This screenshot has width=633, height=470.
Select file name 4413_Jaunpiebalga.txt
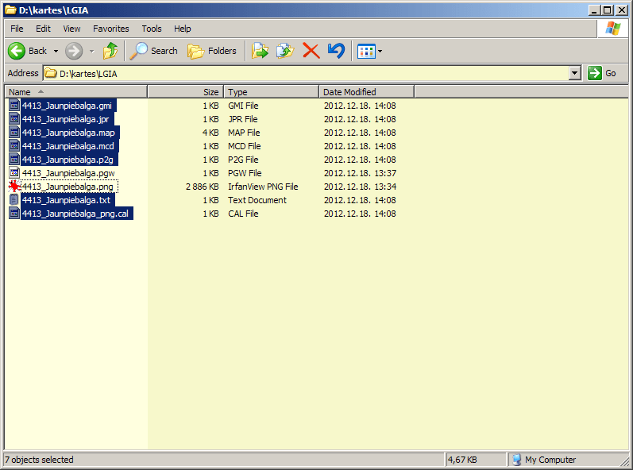66,200
